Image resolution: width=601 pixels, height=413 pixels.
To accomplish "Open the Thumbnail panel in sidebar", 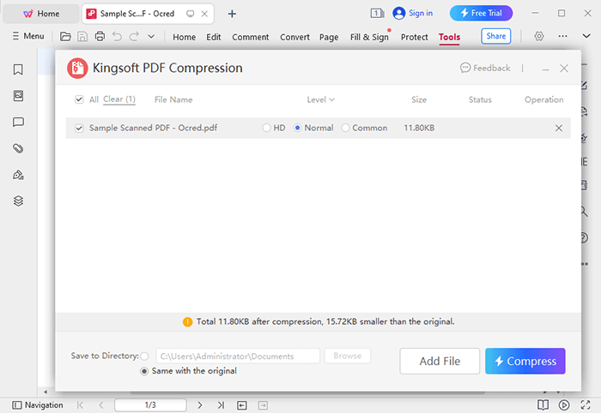I will (18, 96).
